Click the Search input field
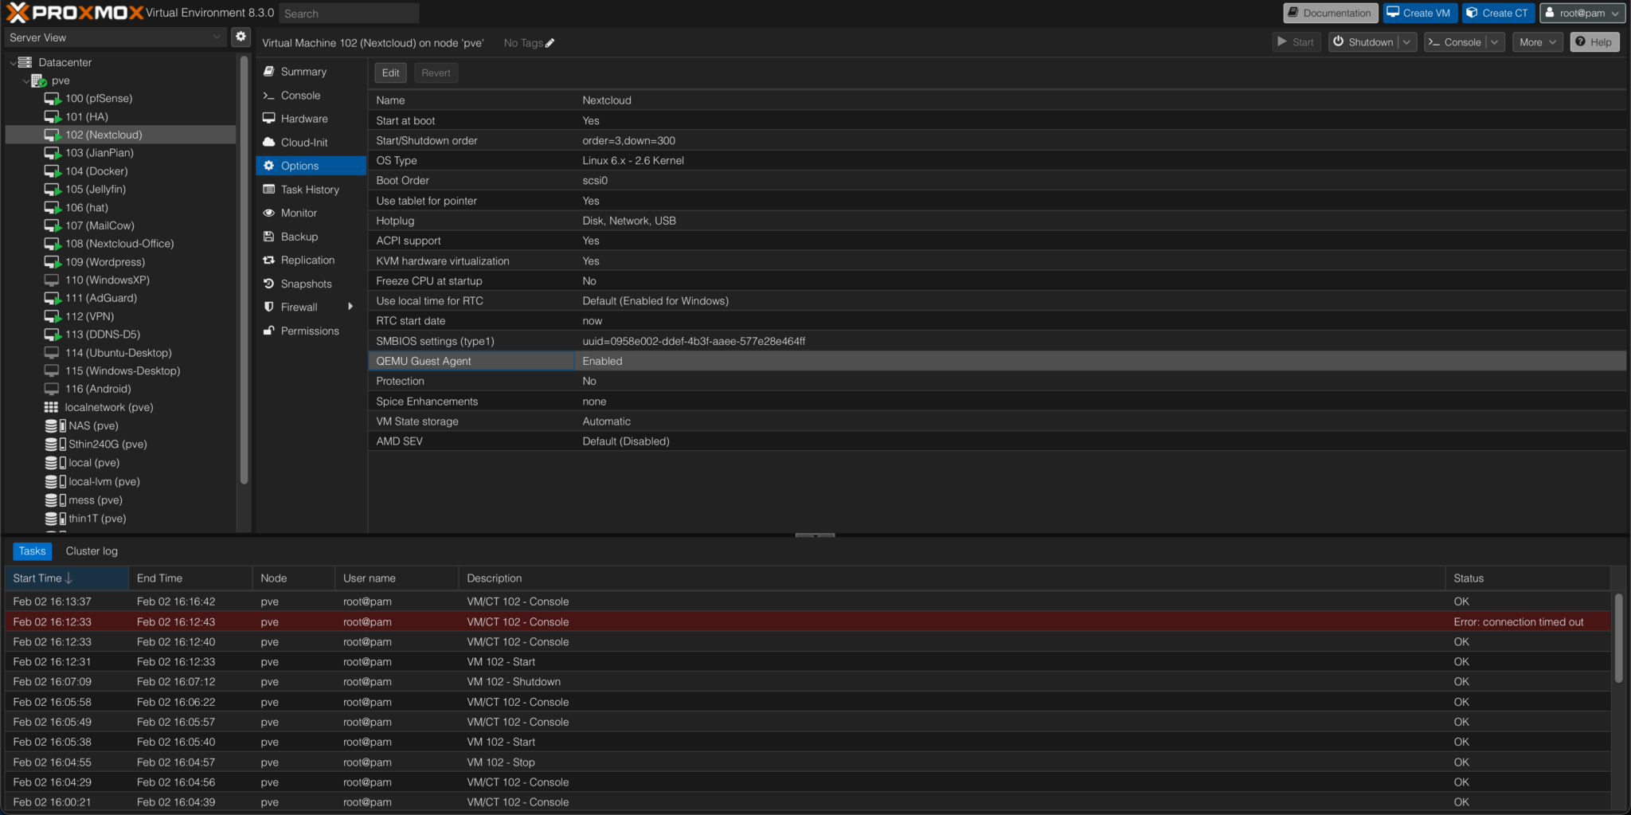 click(x=349, y=14)
